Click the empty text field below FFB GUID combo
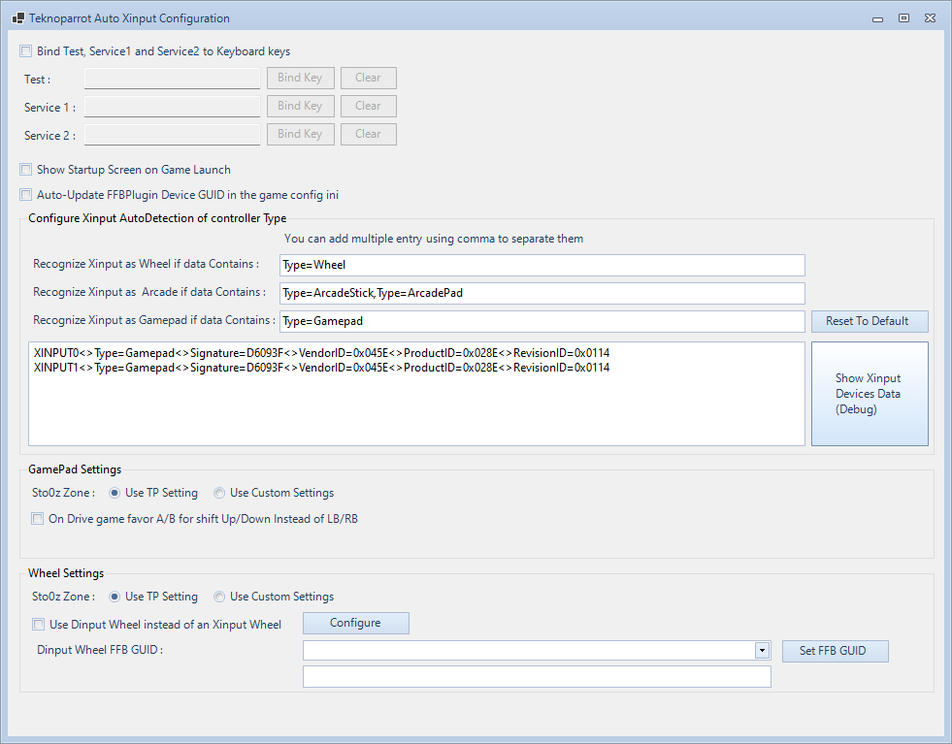 (x=537, y=677)
